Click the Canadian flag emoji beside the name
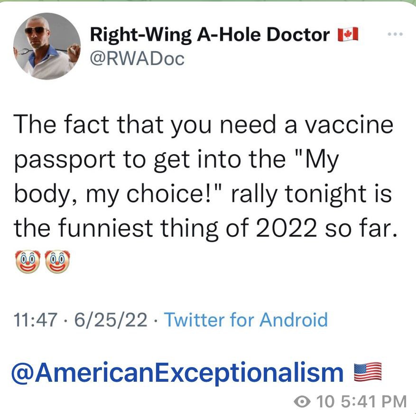The image size is (416, 414). pyautogui.click(x=347, y=35)
